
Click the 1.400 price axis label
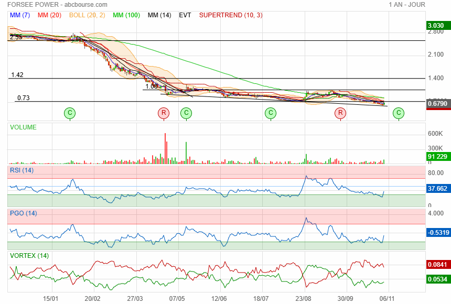(436, 78)
